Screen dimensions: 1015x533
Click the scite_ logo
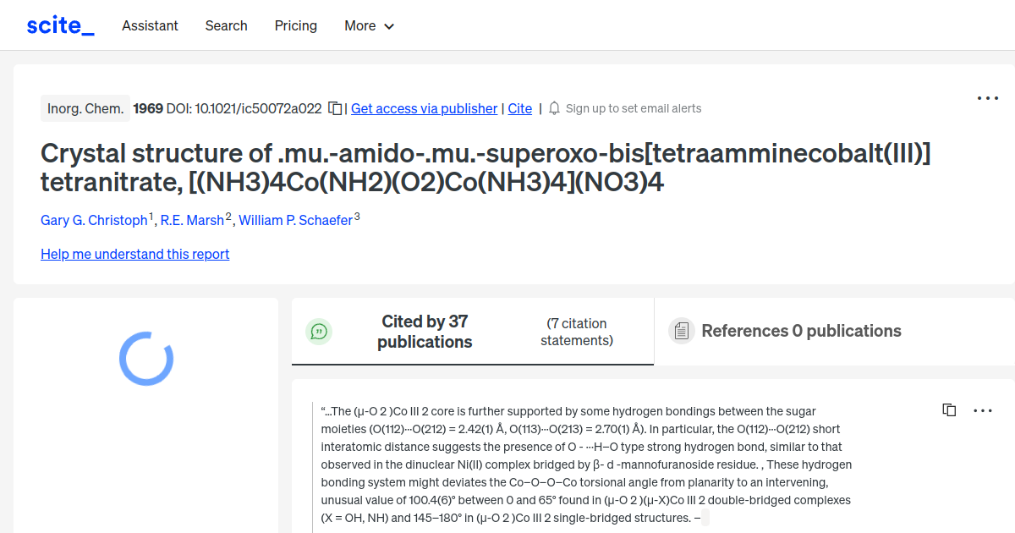60,25
